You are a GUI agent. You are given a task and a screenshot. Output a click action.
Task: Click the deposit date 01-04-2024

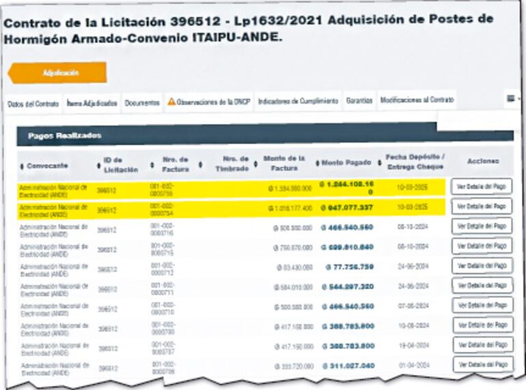[x=414, y=365]
